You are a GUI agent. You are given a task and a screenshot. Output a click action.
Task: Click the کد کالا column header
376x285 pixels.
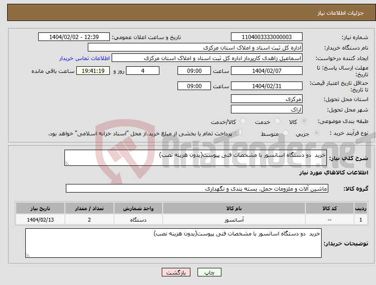click(x=330, y=208)
